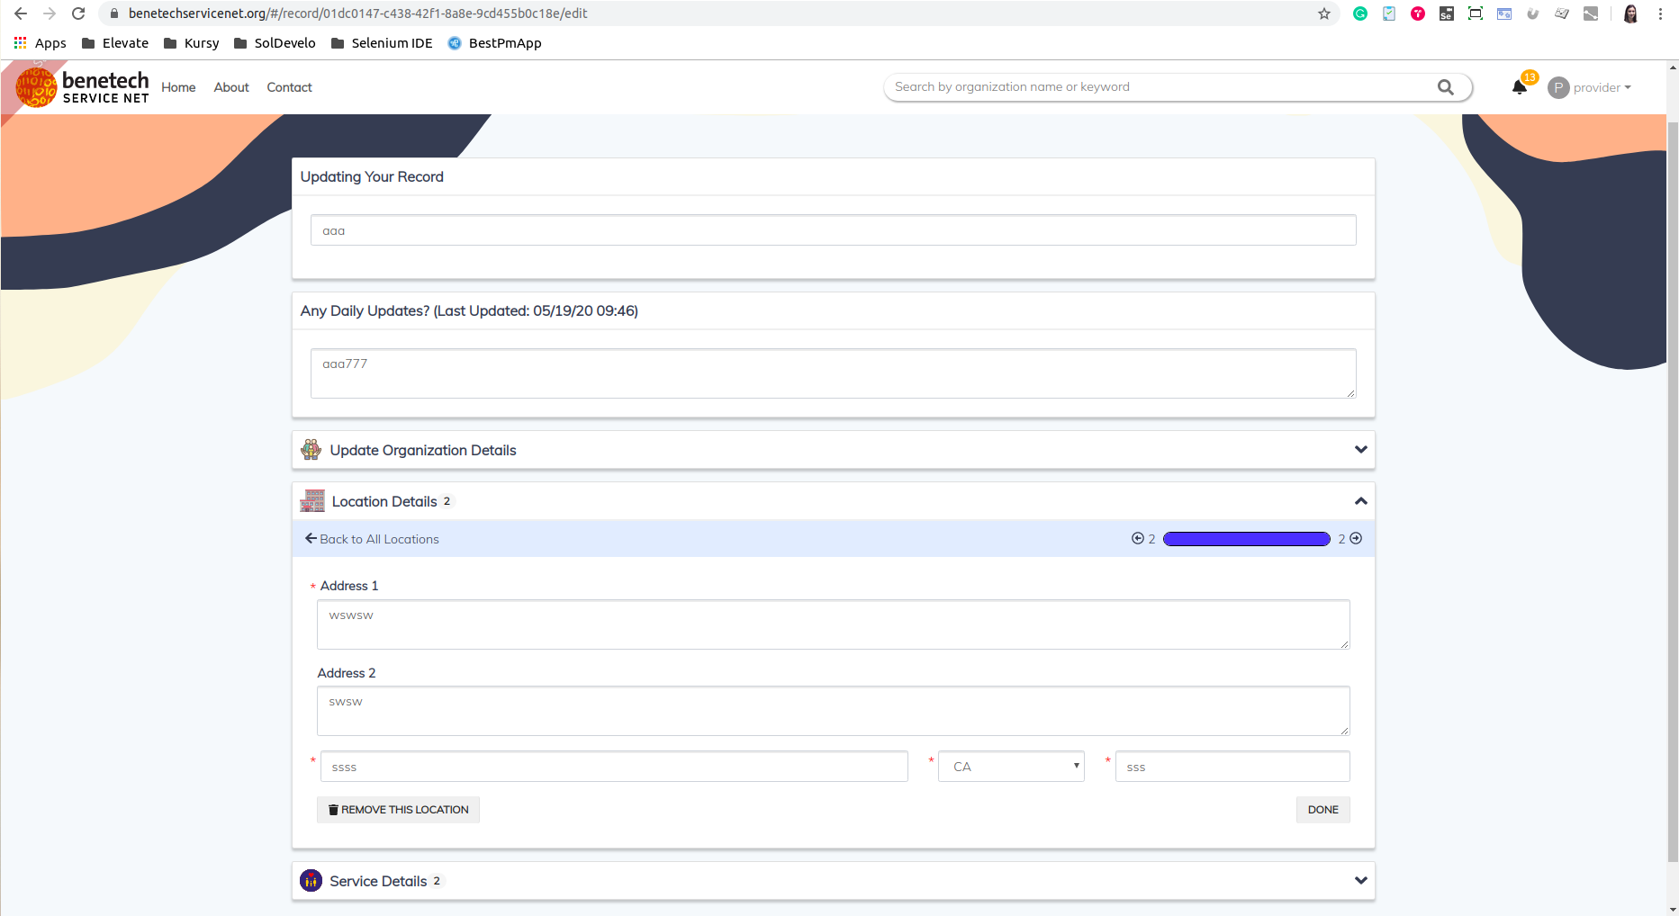Open the CA state dropdown
Viewport: 1679px width, 916px height.
pos(1010,766)
